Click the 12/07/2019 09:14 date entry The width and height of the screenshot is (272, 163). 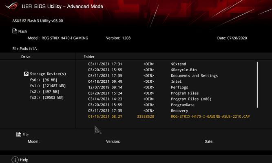tap(105, 87)
